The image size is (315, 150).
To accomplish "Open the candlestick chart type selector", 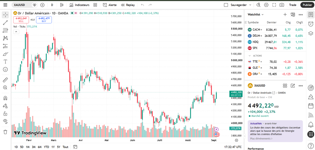I will [62, 5].
